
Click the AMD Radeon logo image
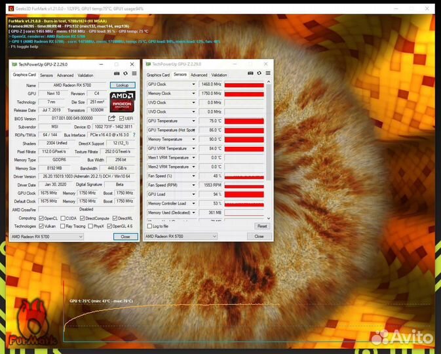(123, 102)
